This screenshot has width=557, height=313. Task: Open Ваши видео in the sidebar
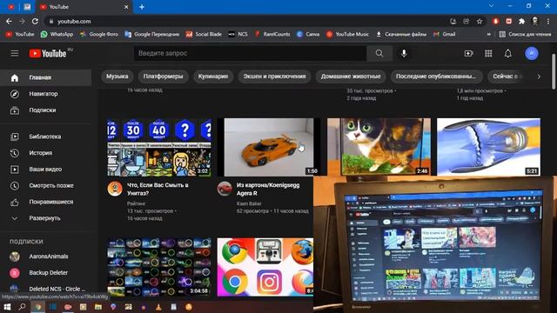(x=45, y=169)
